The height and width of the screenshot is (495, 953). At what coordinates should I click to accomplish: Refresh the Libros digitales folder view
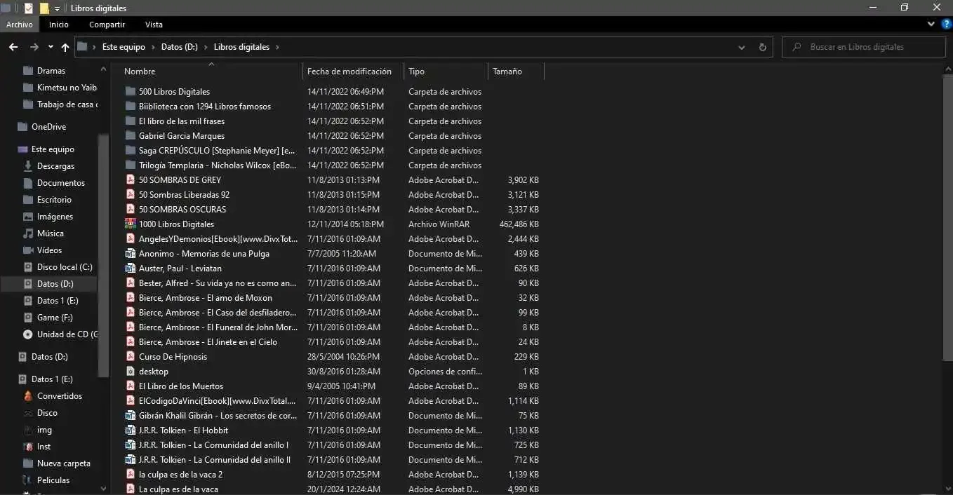click(x=762, y=47)
